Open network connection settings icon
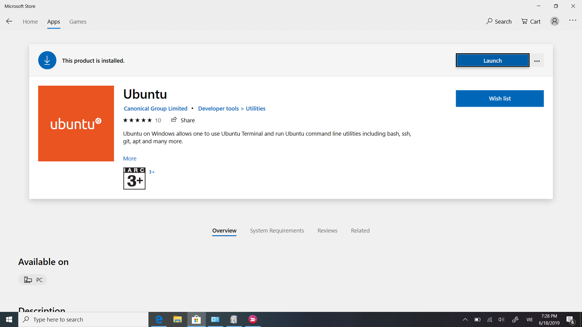This screenshot has height=327, width=582. pyautogui.click(x=490, y=320)
